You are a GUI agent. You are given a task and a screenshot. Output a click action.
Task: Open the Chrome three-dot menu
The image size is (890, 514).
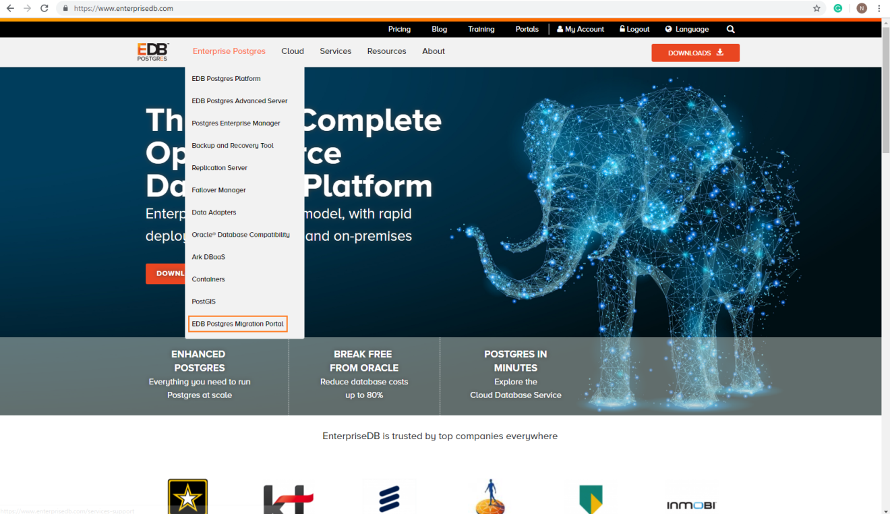click(x=879, y=8)
